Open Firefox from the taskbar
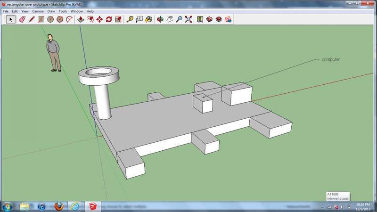Screen dimensions: 377x212 click(58, 206)
